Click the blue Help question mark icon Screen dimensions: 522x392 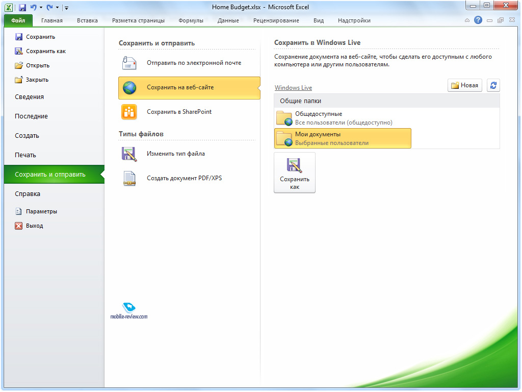[x=478, y=20]
